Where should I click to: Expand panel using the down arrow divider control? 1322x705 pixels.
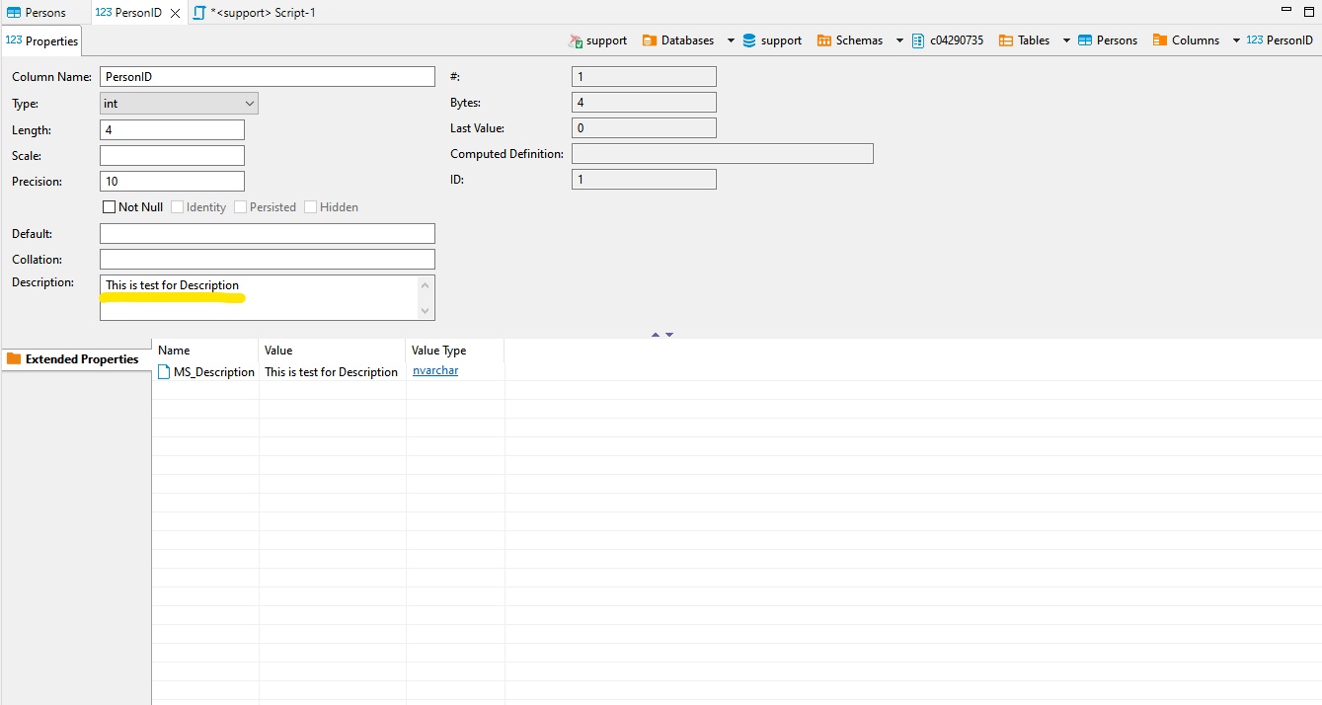(x=669, y=335)
